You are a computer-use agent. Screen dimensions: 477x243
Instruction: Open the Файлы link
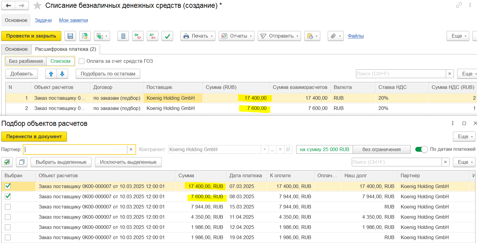point(356,36)
